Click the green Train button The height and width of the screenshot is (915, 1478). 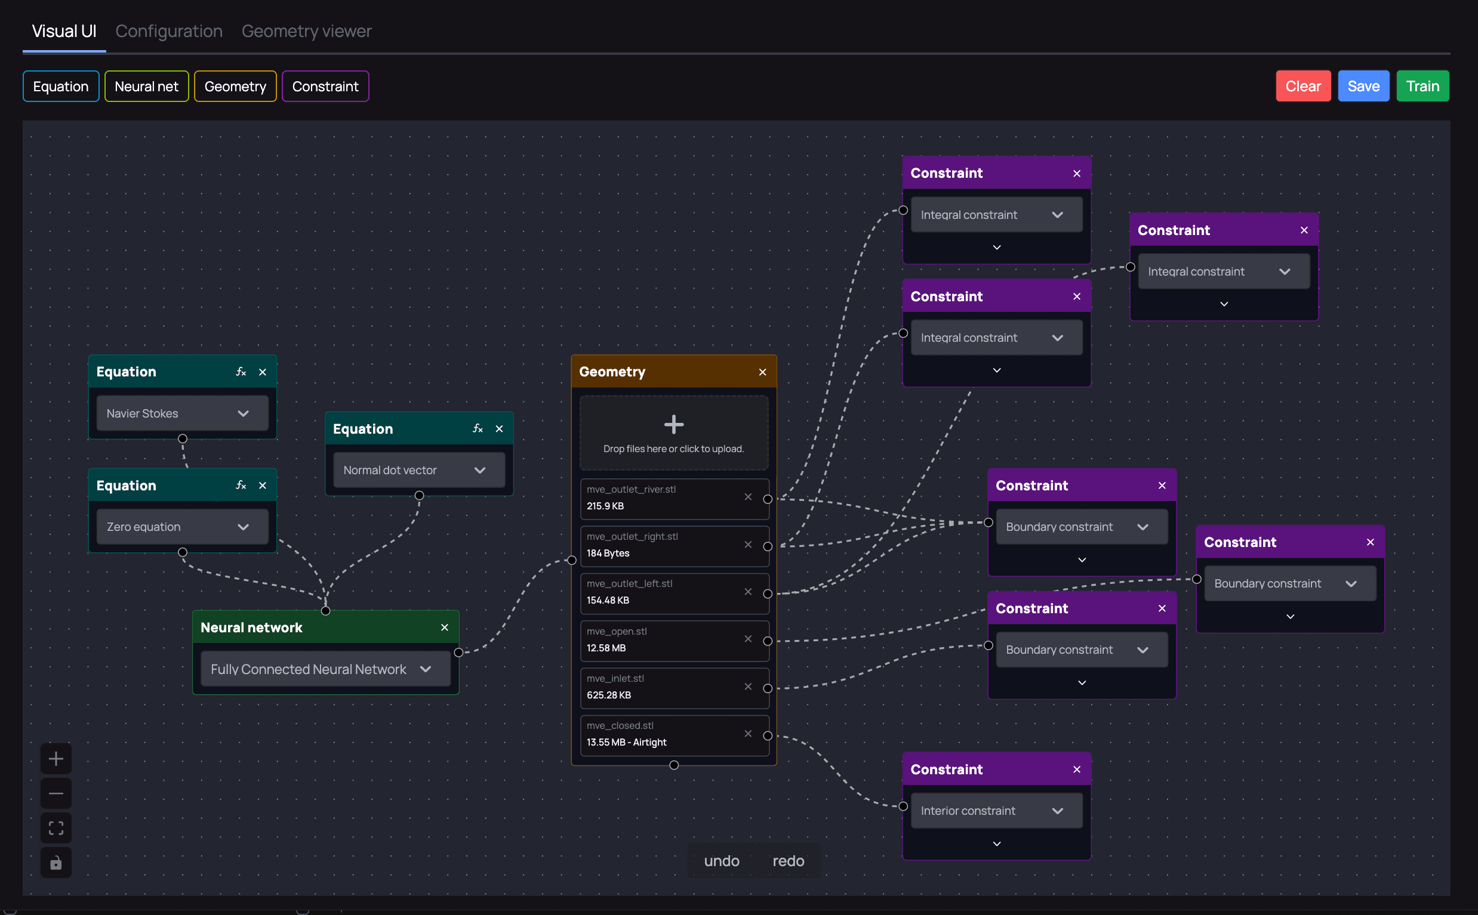pos(1422,86)
